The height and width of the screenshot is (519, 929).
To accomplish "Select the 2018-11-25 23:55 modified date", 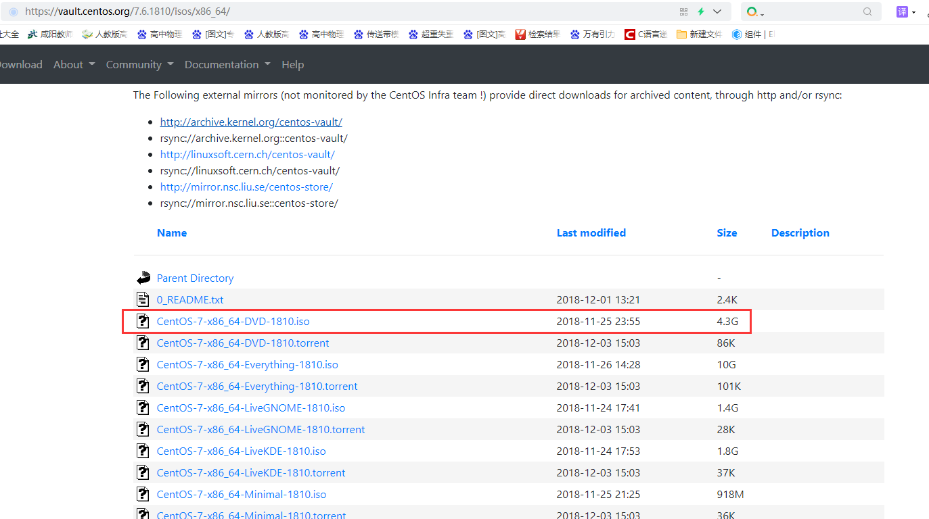I will click(x=598, y=322).
